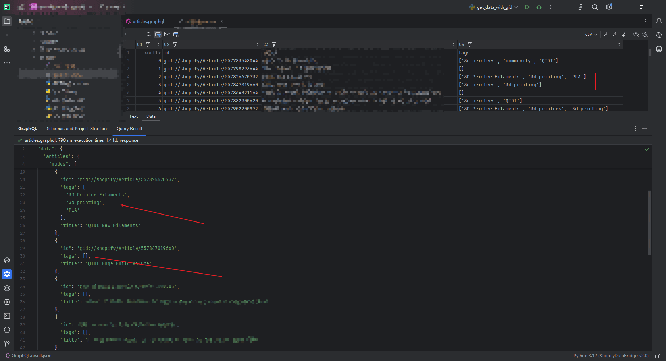Open the Problems tool window
Screen dimensions: 666x361
click(7, 330)
